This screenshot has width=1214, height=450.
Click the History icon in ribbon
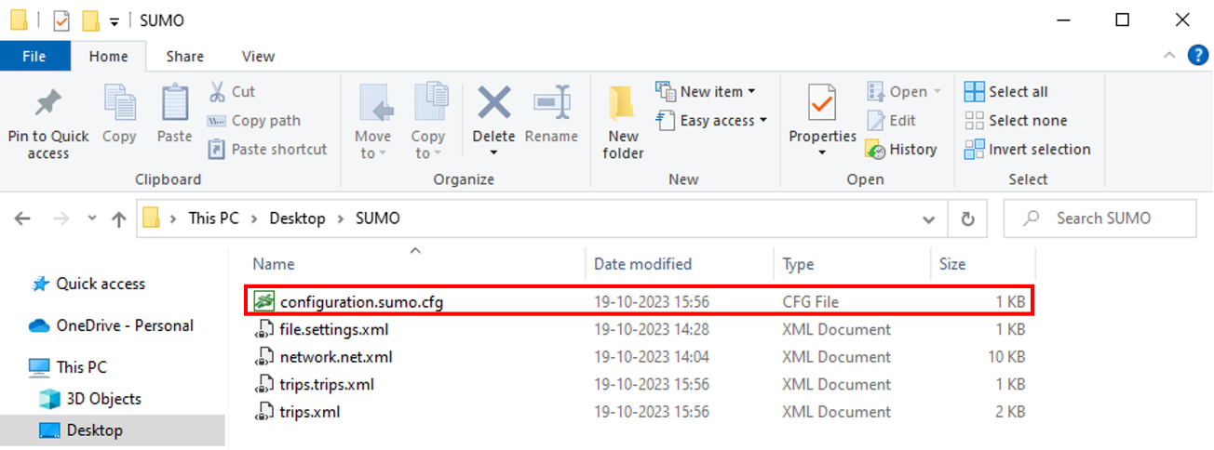[875, 150]
